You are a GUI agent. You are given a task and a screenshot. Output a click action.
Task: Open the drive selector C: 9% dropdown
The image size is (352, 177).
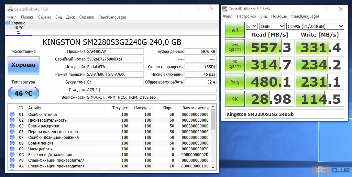pyautogui.click(x=315, y=26)
